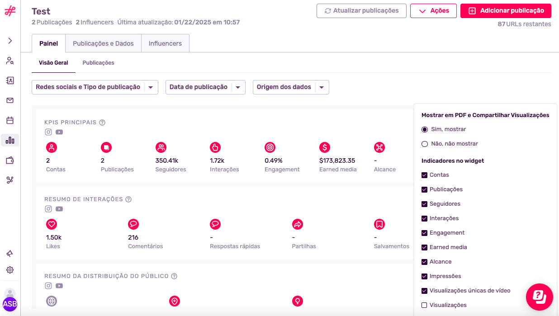Image resolution: width=559 pixels, height=316 pixels.
Task: Click help icon next to KPIs Principais
Action: click(102, 123)
